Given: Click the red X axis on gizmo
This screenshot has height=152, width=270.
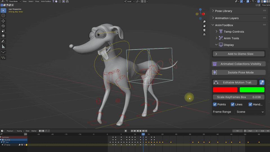Looking at the screenshot, I should [203, 14].
